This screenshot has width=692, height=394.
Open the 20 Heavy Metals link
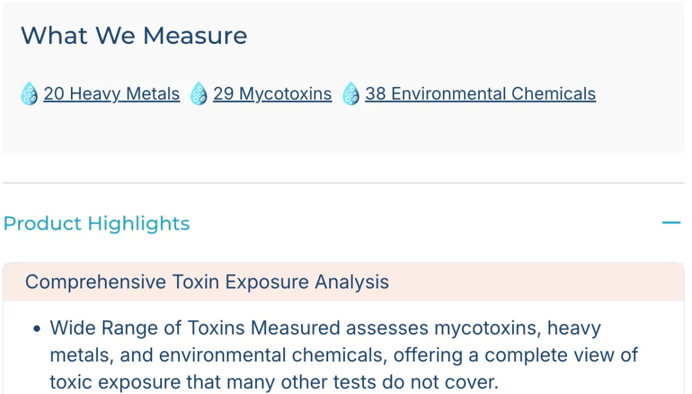(111, 93)
